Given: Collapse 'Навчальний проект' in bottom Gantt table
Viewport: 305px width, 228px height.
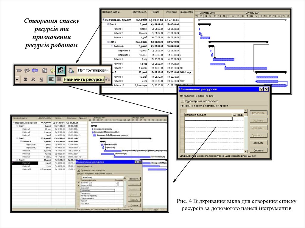Looking at the screenshot, I should 14,123.
